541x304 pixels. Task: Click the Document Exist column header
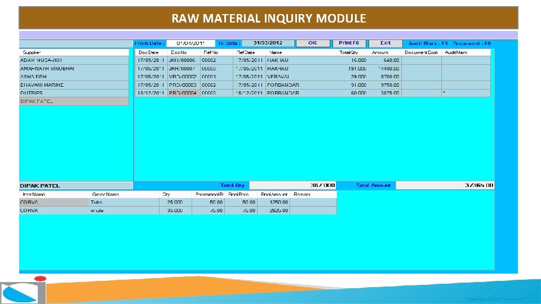422,52
